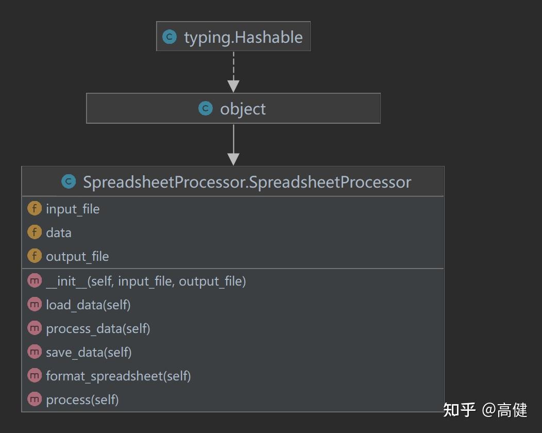The width and height of the screenshot is (542, 433).
Task: Click the class icon beside typing.Hashable
Action: [169, 37]
